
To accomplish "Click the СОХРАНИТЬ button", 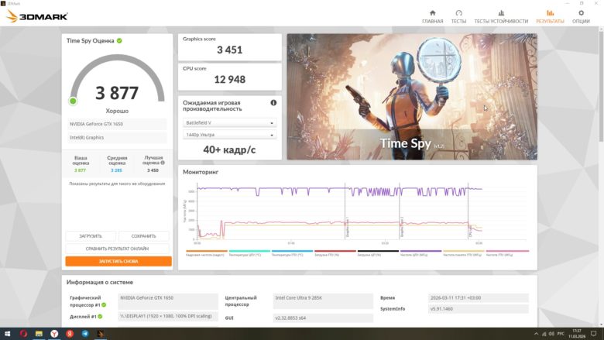I will click(144, 236).
